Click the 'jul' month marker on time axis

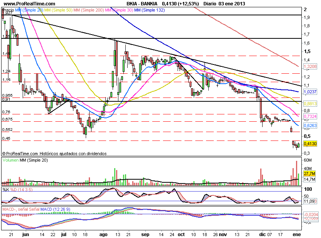coord(64,234)
